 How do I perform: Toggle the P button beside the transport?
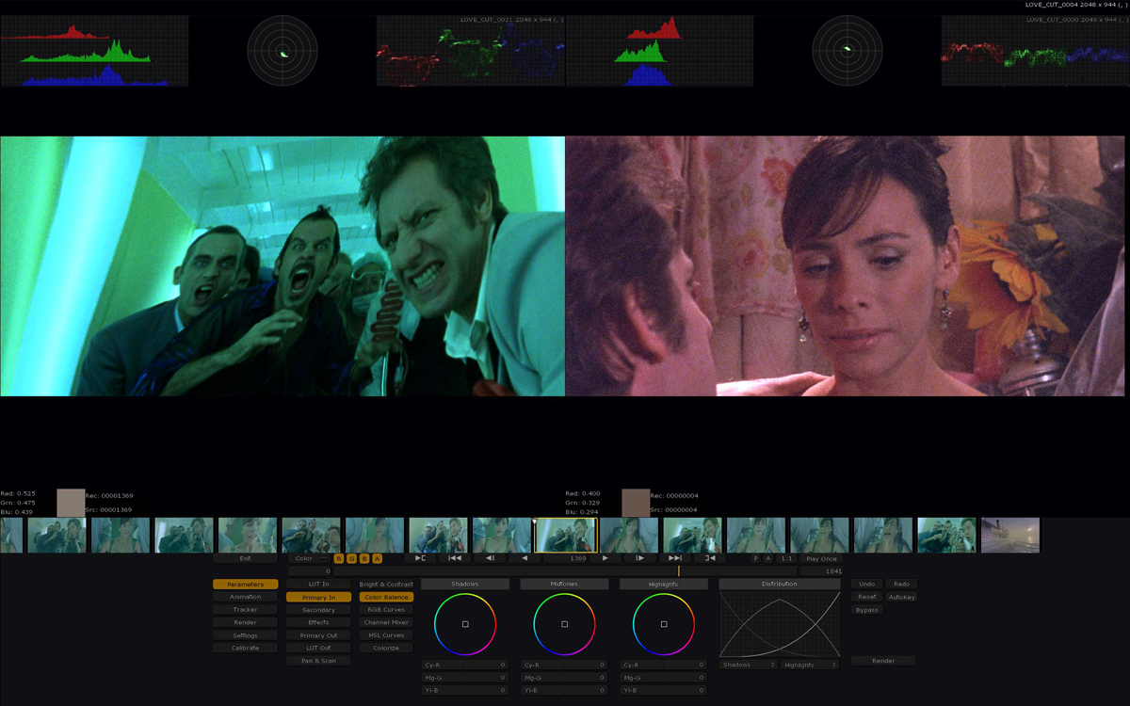(x=755, y=558)
